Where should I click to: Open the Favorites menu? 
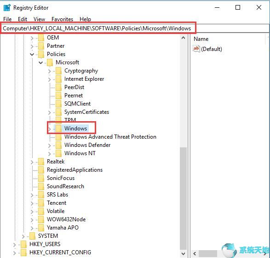(62, 19)
